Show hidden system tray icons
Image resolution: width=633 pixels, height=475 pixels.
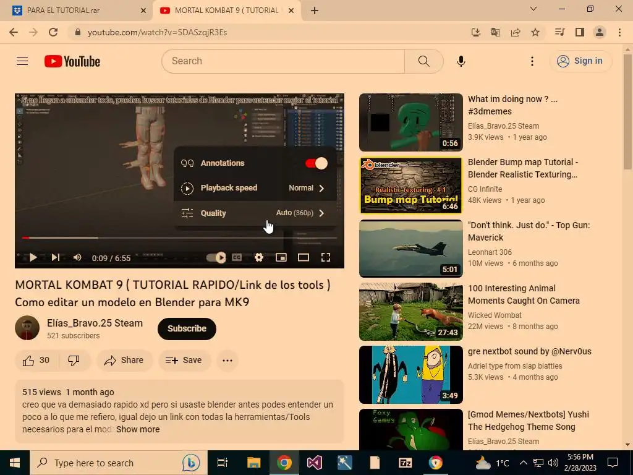(523, 463)
